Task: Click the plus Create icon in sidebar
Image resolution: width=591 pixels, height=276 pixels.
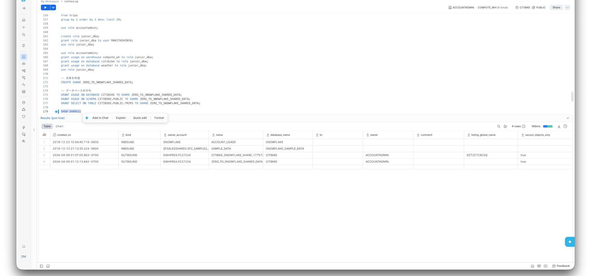Action: pyautogui.click(x=24, y=27)
